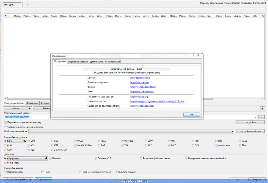
Task: Expand the output folder path dropdown arrow
Action: click(255, 117)
